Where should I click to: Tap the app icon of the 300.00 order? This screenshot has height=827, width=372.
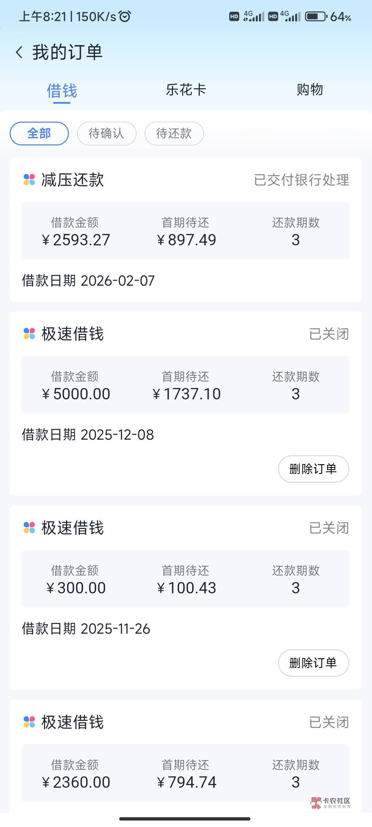pos(29,528)
